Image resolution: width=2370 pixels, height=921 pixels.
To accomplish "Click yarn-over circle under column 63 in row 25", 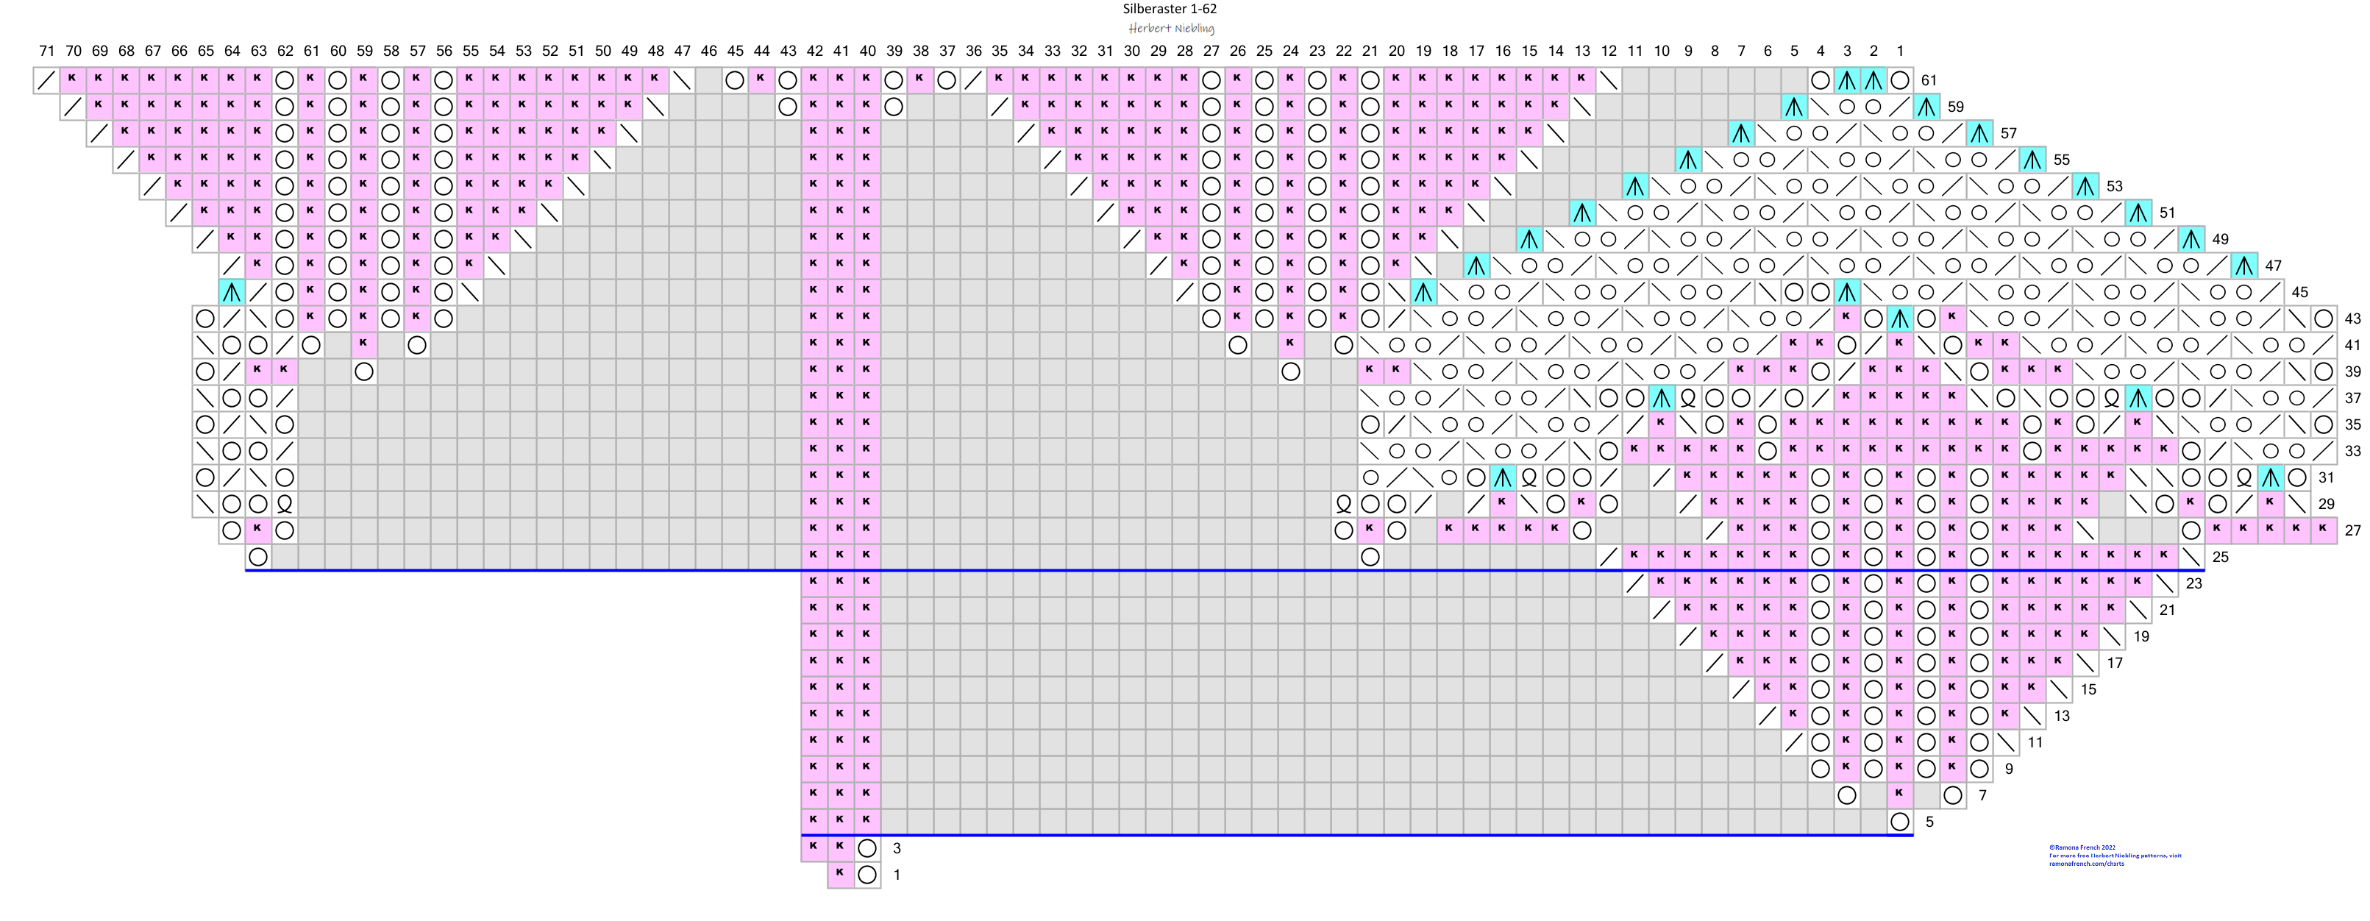I will [x=258, y=557].
